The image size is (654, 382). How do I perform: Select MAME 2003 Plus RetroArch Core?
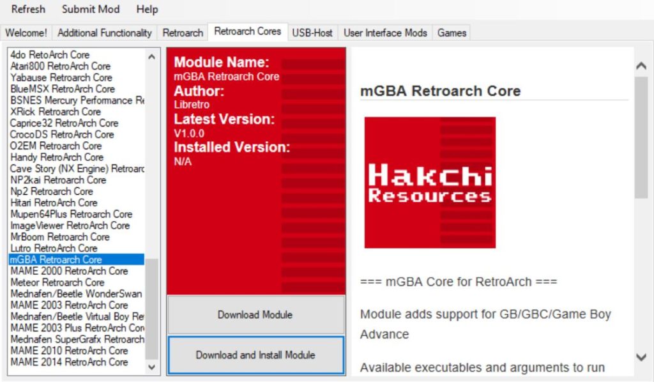click(x=77, y=328)
